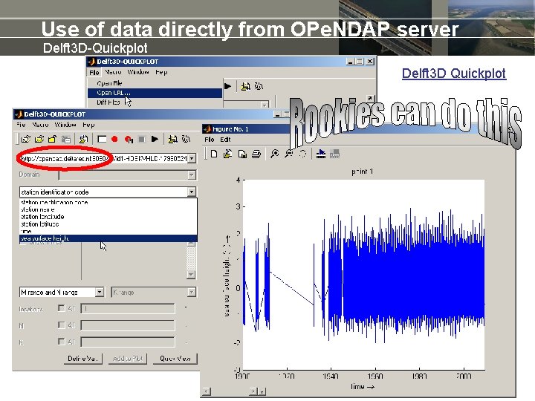The image size is (535, 401).
Task: Open the Window menu in the front Quickplot window
Action: pos(65,125)
